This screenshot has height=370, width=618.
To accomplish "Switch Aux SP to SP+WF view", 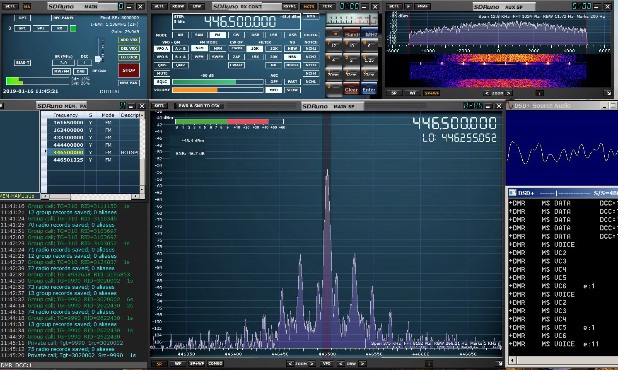I will coord(432,93).
